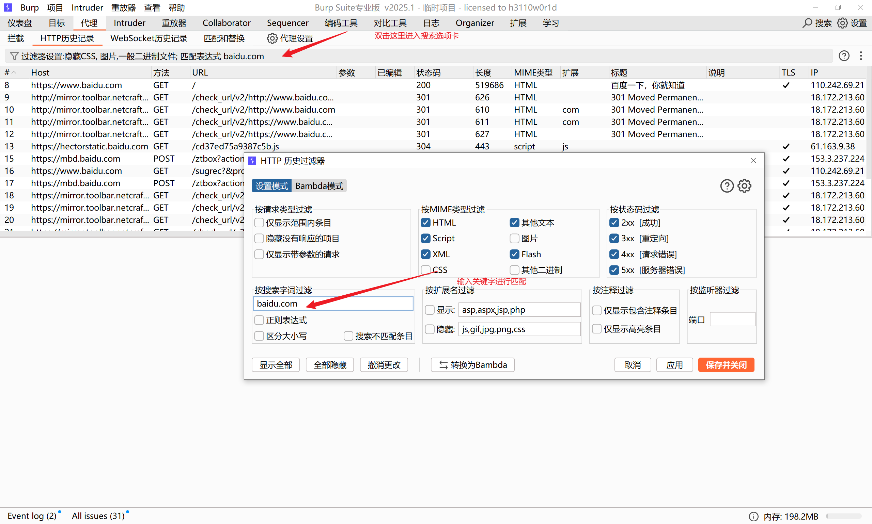Click the 保存并关闭 button

pyautogui.click(x=726, y=365)
